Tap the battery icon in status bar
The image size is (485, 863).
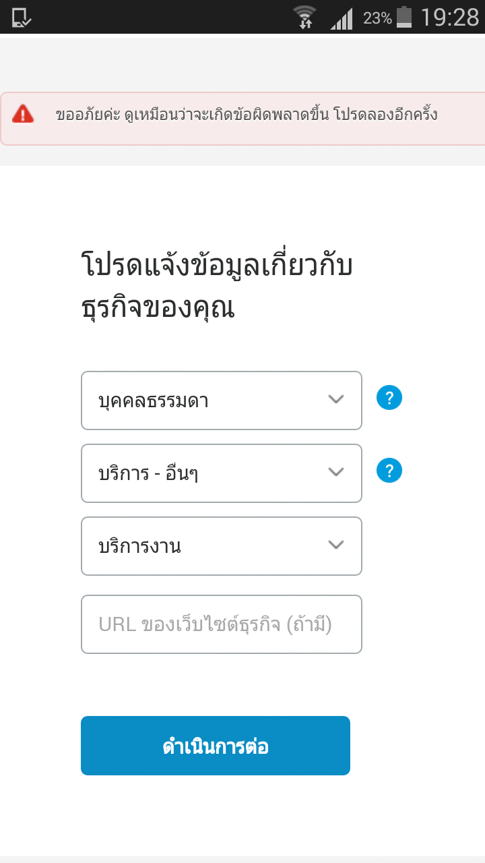pos(404,17)
